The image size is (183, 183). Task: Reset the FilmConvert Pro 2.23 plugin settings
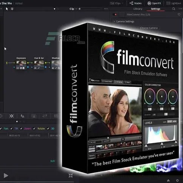click(179, 14)
